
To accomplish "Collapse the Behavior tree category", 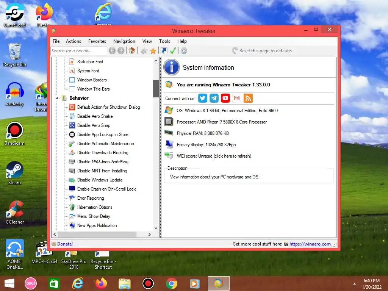I will tap(56, 98).
